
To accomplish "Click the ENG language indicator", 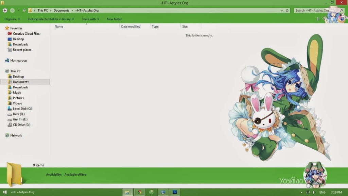I will pyautogui.click(x=323, y=192).
